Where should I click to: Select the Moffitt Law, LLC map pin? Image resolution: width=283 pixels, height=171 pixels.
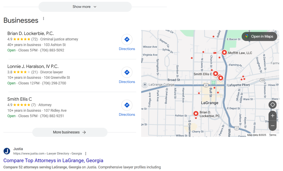(224, 52)
